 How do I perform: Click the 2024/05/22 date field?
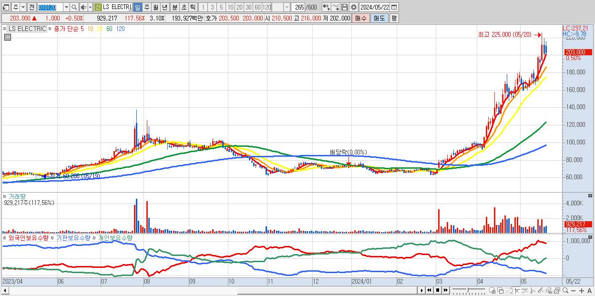click(375, 7)
